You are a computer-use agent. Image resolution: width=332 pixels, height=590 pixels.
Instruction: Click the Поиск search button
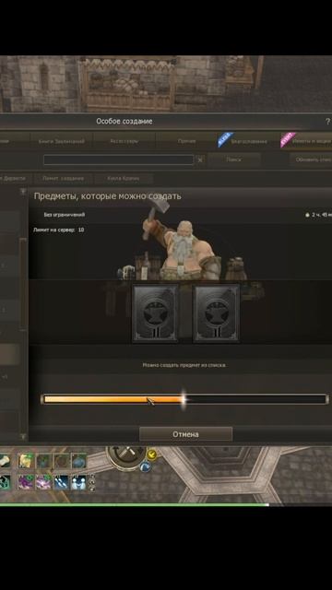[234, 159]
